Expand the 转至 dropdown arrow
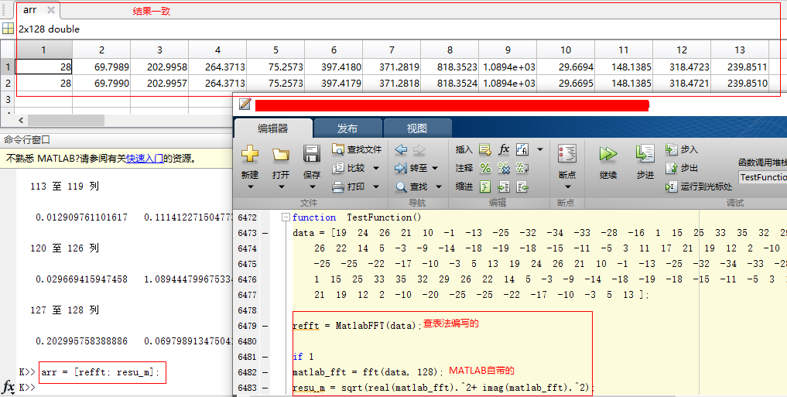The width and height of the screenshot is (787, 397). (x=435, y=168)
